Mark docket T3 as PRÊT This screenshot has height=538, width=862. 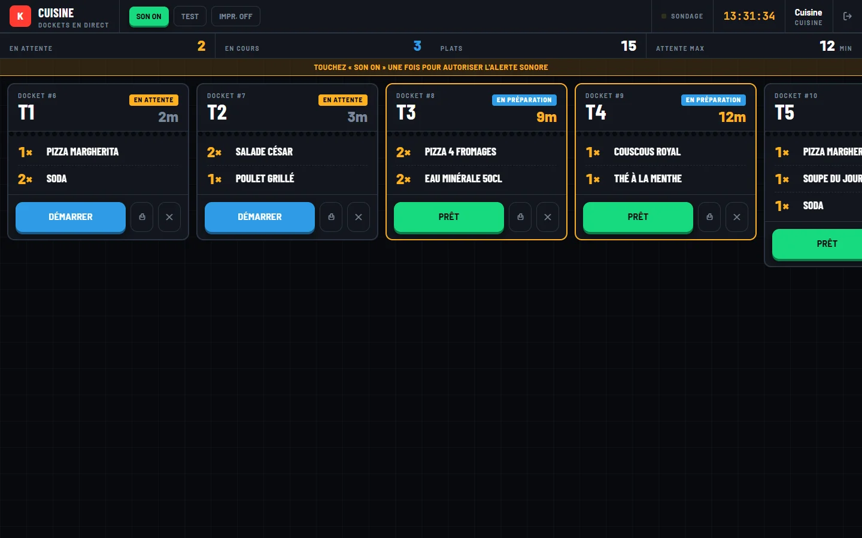tap(449, 217)
